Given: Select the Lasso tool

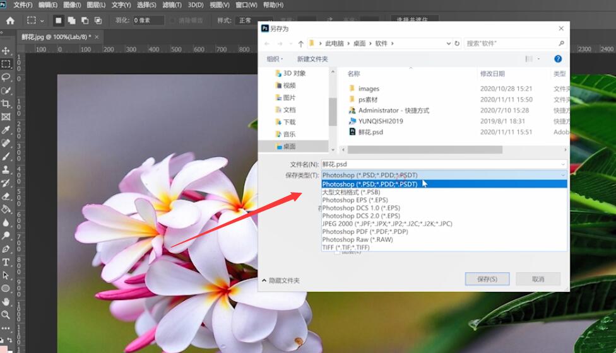Looking at the screenshot, I should (6, 78).
